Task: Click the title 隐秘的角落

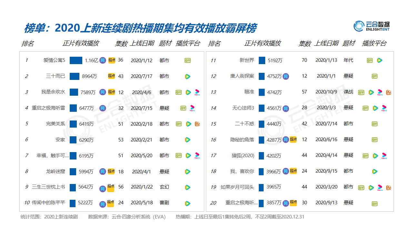Action: point(242,140)
